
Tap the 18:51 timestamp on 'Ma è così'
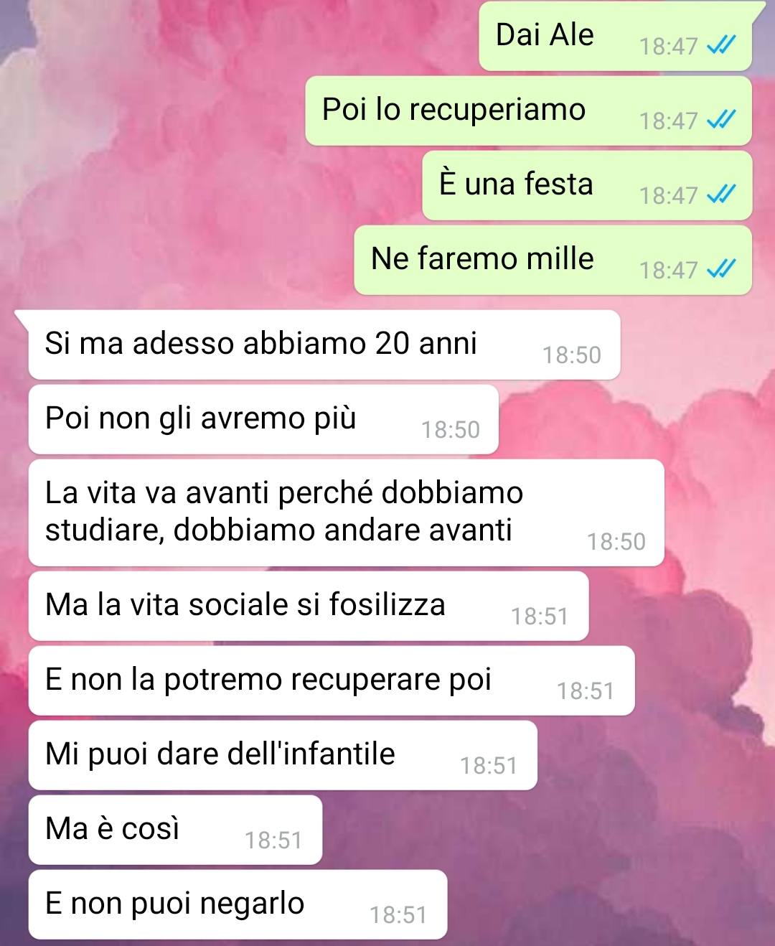click(273, 840)
